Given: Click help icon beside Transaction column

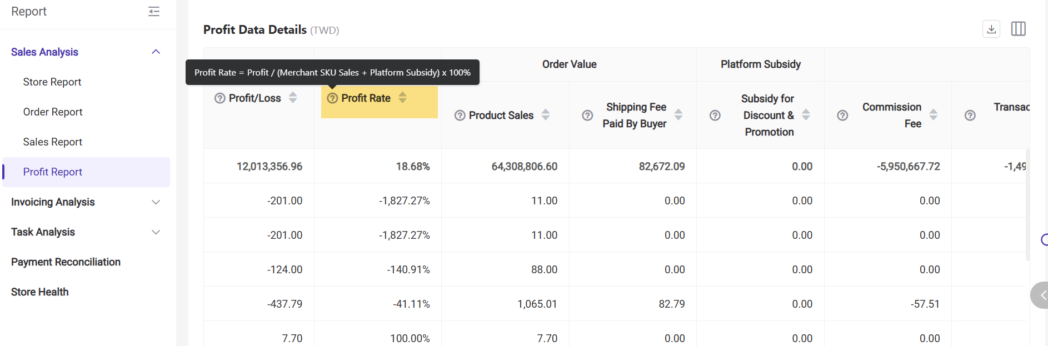Looking at the screenshot, I should point(970,116).
